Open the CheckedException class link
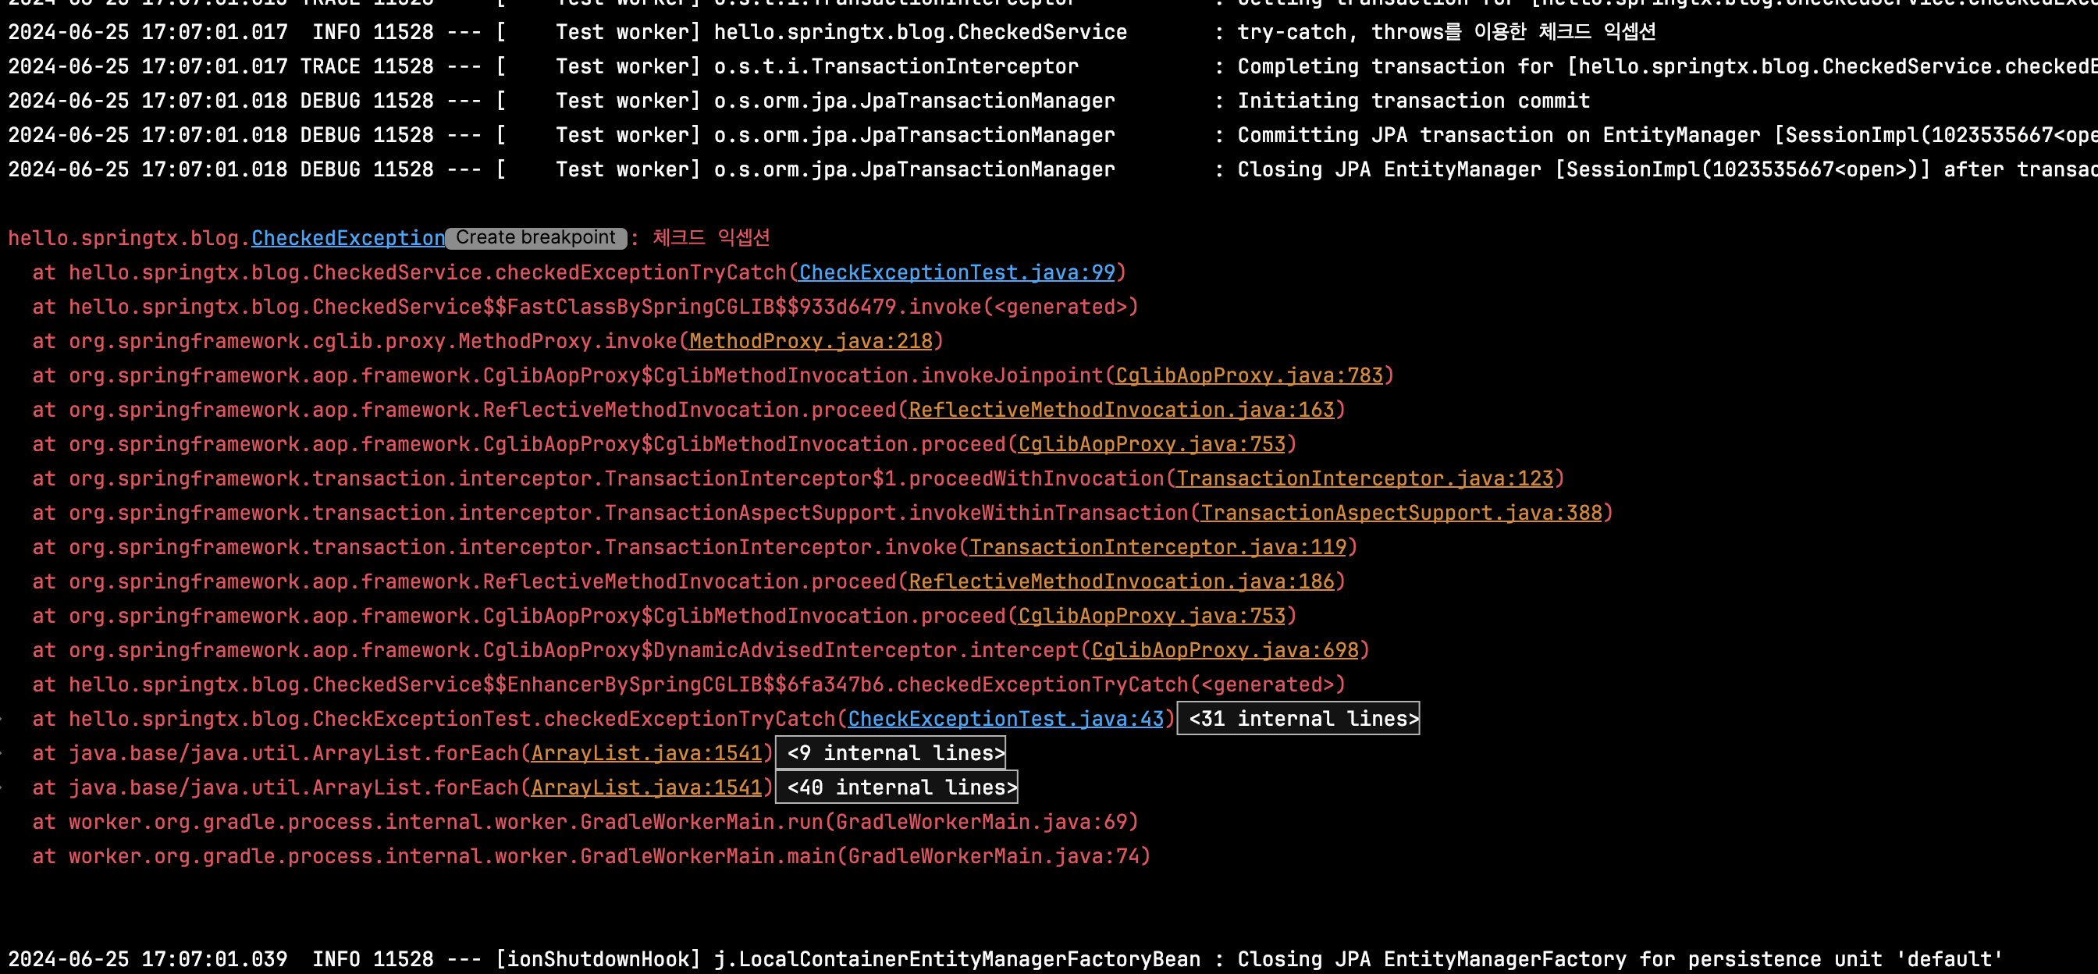Image resolution: width=2098 pixels, height=974 pixels. [348, 239]
